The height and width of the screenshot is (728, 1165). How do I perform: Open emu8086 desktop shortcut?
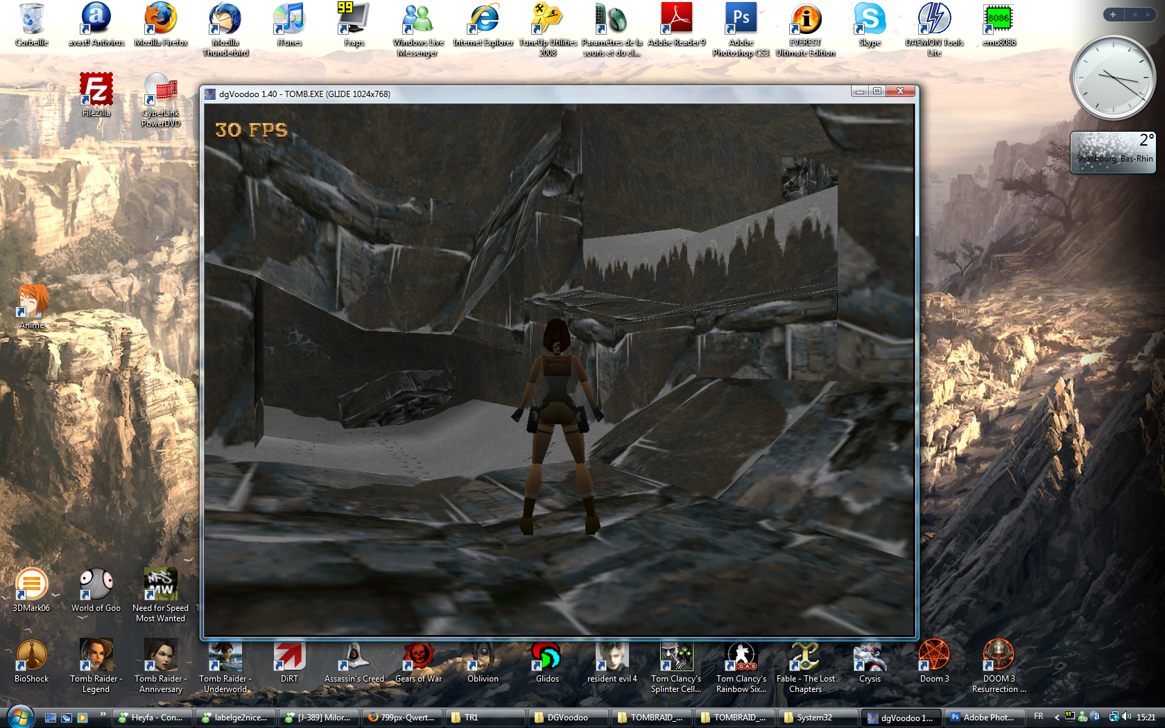(999, 25)
